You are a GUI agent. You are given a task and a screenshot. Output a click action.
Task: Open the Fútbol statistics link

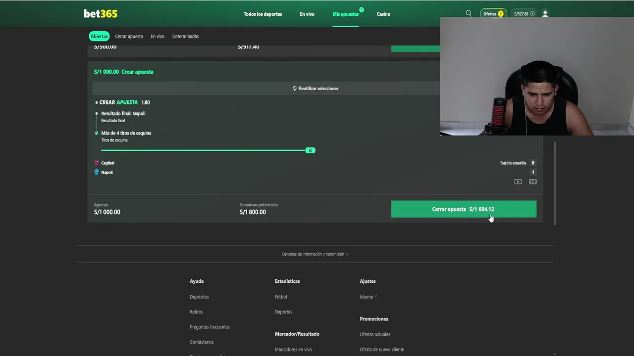pos(281,297)
